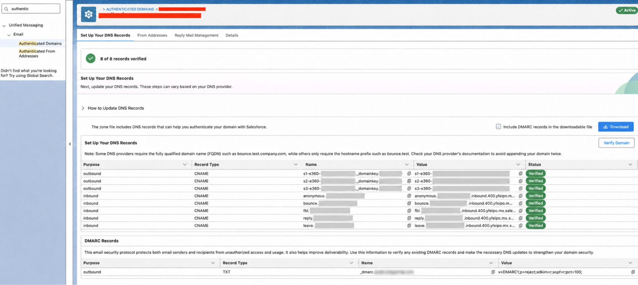The width and height of the screenshot is (638, 285).
Task: Click the Verified badge for the reply record
Action: (x=536, y=218)
